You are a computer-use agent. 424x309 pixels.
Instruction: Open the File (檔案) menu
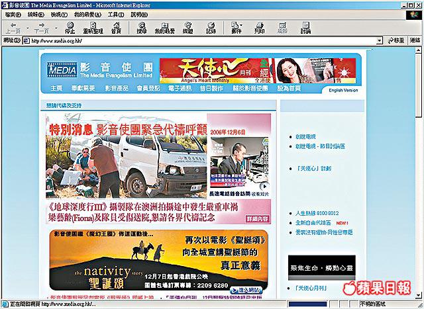pyautogui.click(x=13, y=15)
